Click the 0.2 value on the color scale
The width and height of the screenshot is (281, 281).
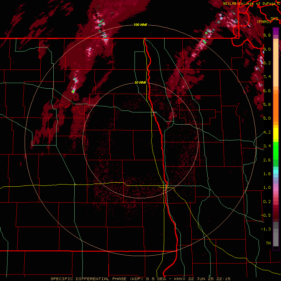(267, 202)
